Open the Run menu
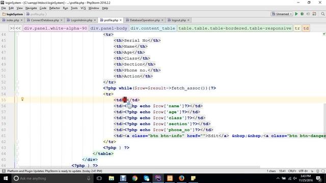The height and width of the screenshot is (183, 326). coord(65,8)
